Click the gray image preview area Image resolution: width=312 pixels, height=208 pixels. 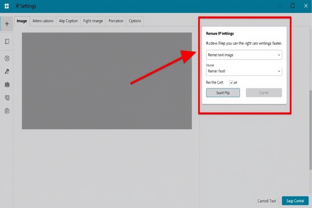click(x=107, y=81)
